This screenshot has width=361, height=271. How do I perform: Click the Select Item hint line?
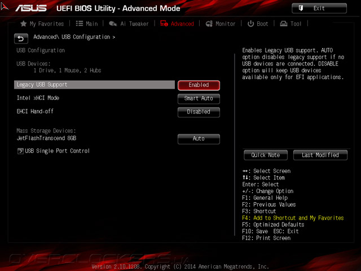[x=263, y=178]
